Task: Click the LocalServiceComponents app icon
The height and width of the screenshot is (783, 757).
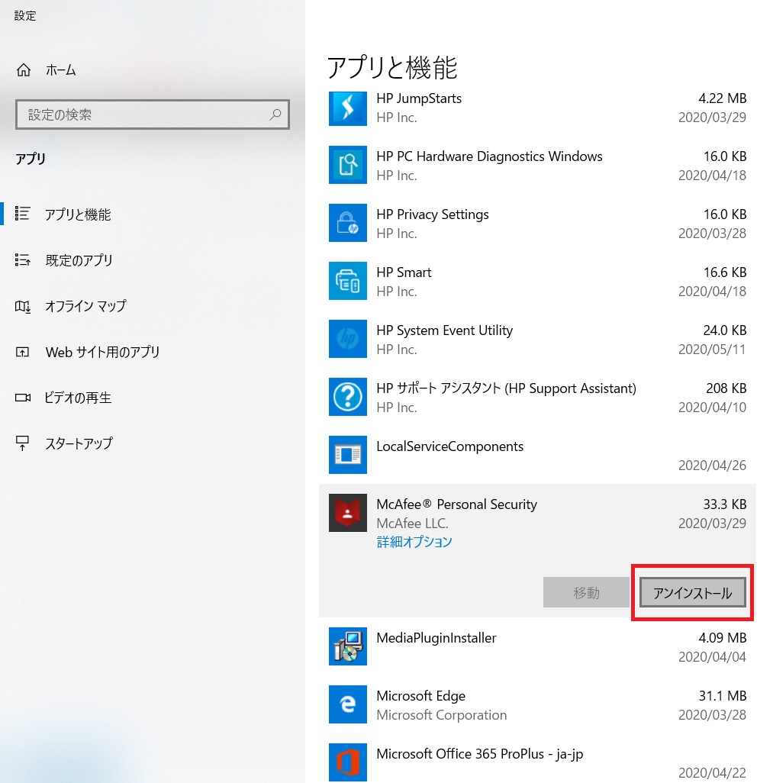Action: pyautogui.click(x=347, y=454)
